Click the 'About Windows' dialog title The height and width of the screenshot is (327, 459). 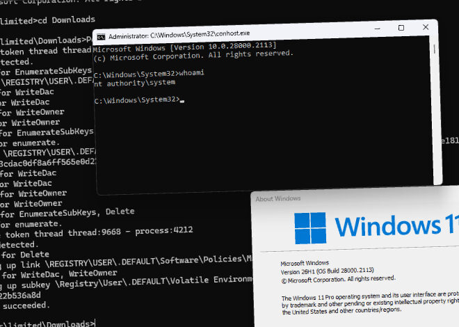278,199
